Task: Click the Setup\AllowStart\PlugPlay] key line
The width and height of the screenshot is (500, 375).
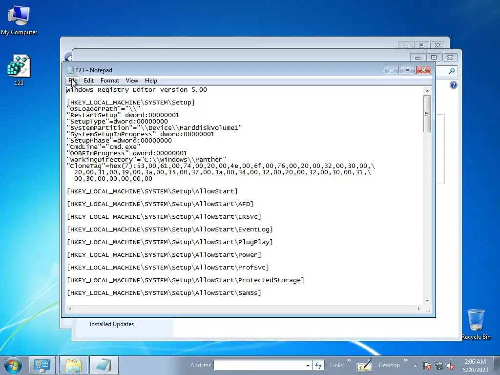Action: tap(170, 242)
